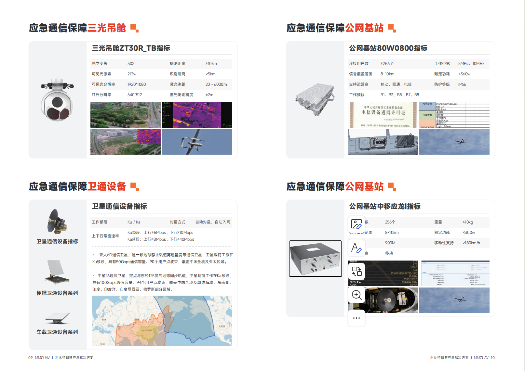Click the 便携卫通设备系列 label
Screen dimensions: 525x371
[x=57, y=293]
